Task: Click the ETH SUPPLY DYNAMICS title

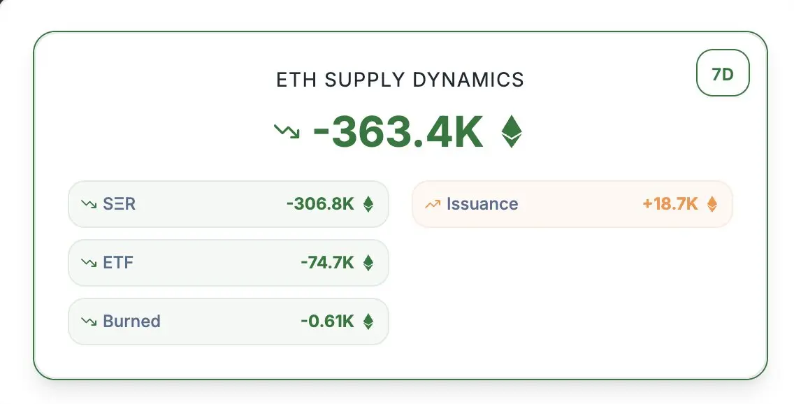Action: tap(400, 80)
